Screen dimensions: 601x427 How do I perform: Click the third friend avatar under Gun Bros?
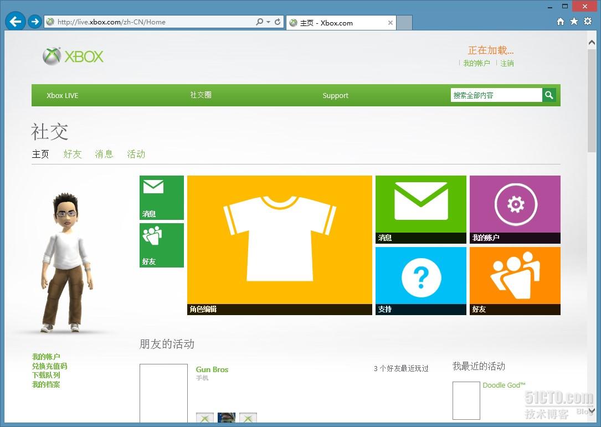point(248,418)
